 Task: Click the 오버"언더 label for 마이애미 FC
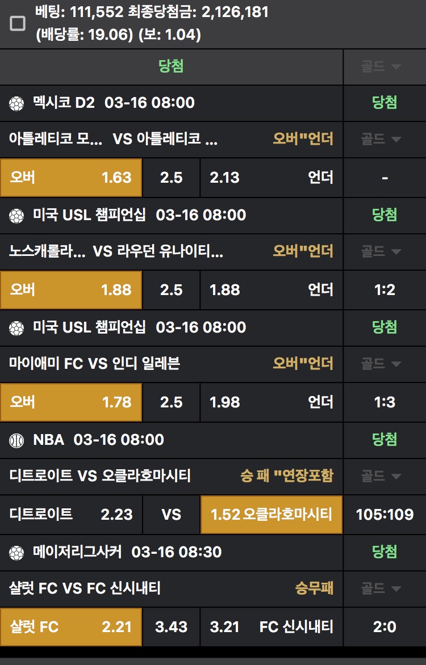point(303,363)
